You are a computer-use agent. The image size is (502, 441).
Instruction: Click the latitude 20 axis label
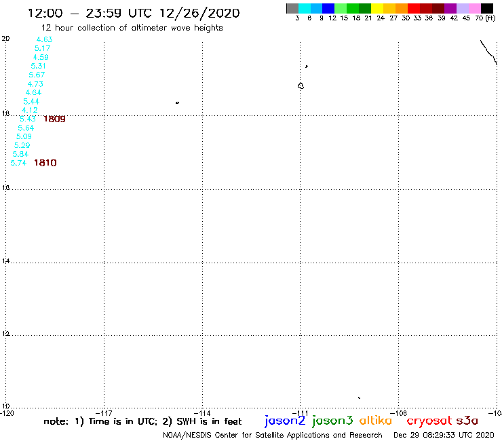click(x=5, y=39)
